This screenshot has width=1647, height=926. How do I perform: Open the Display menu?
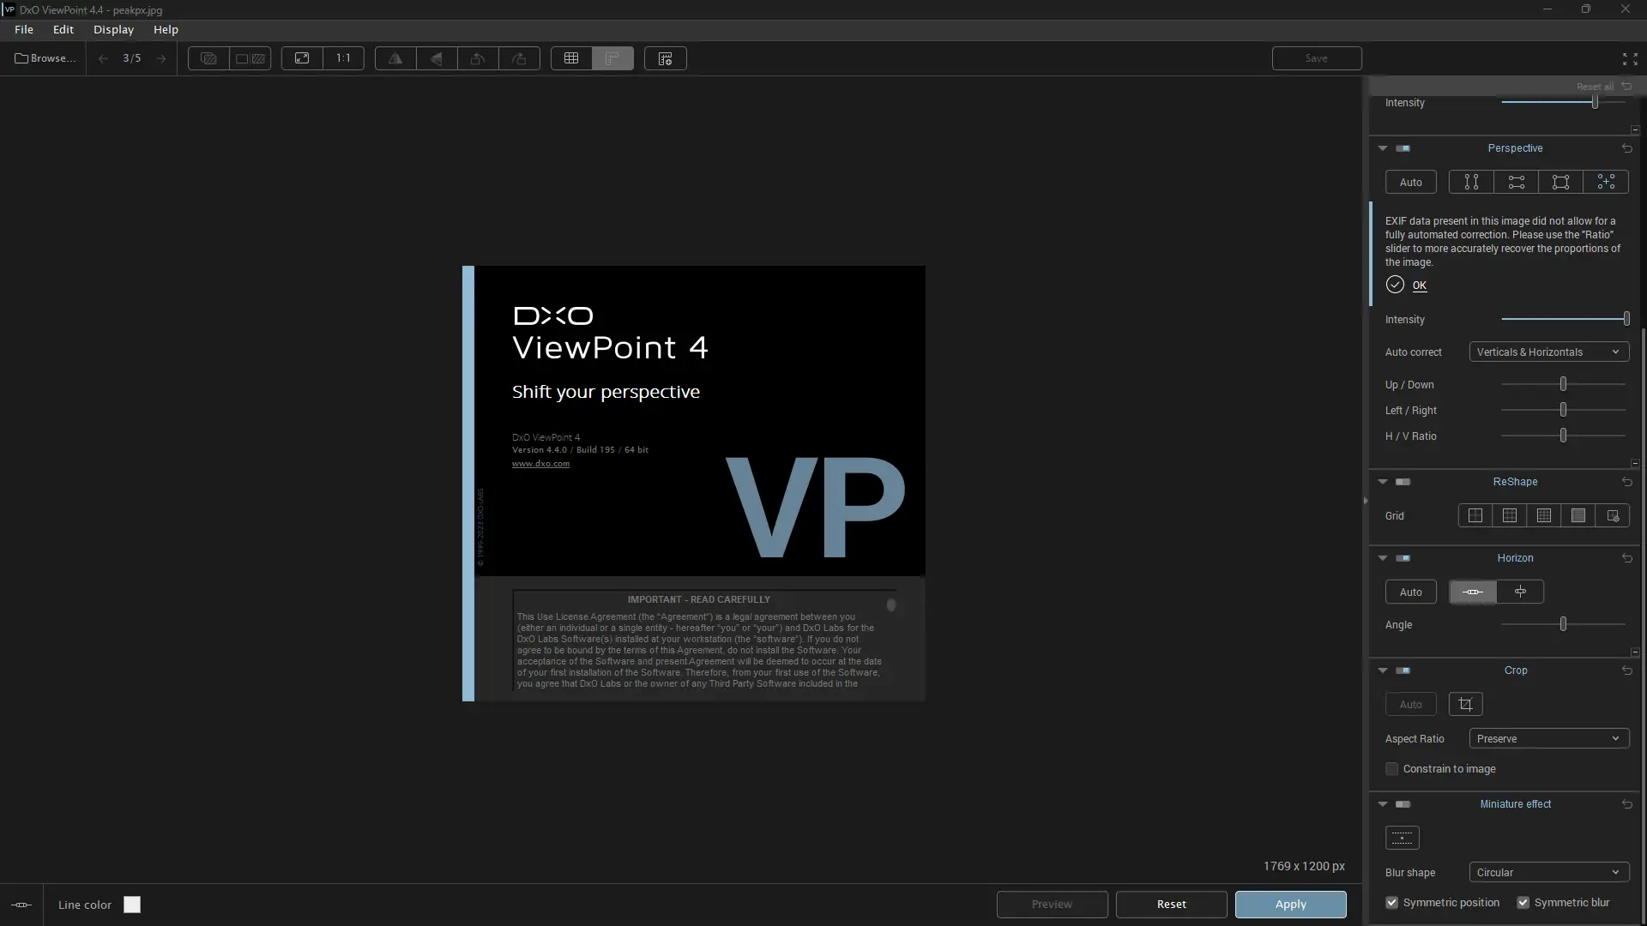(x=113, y=29)
